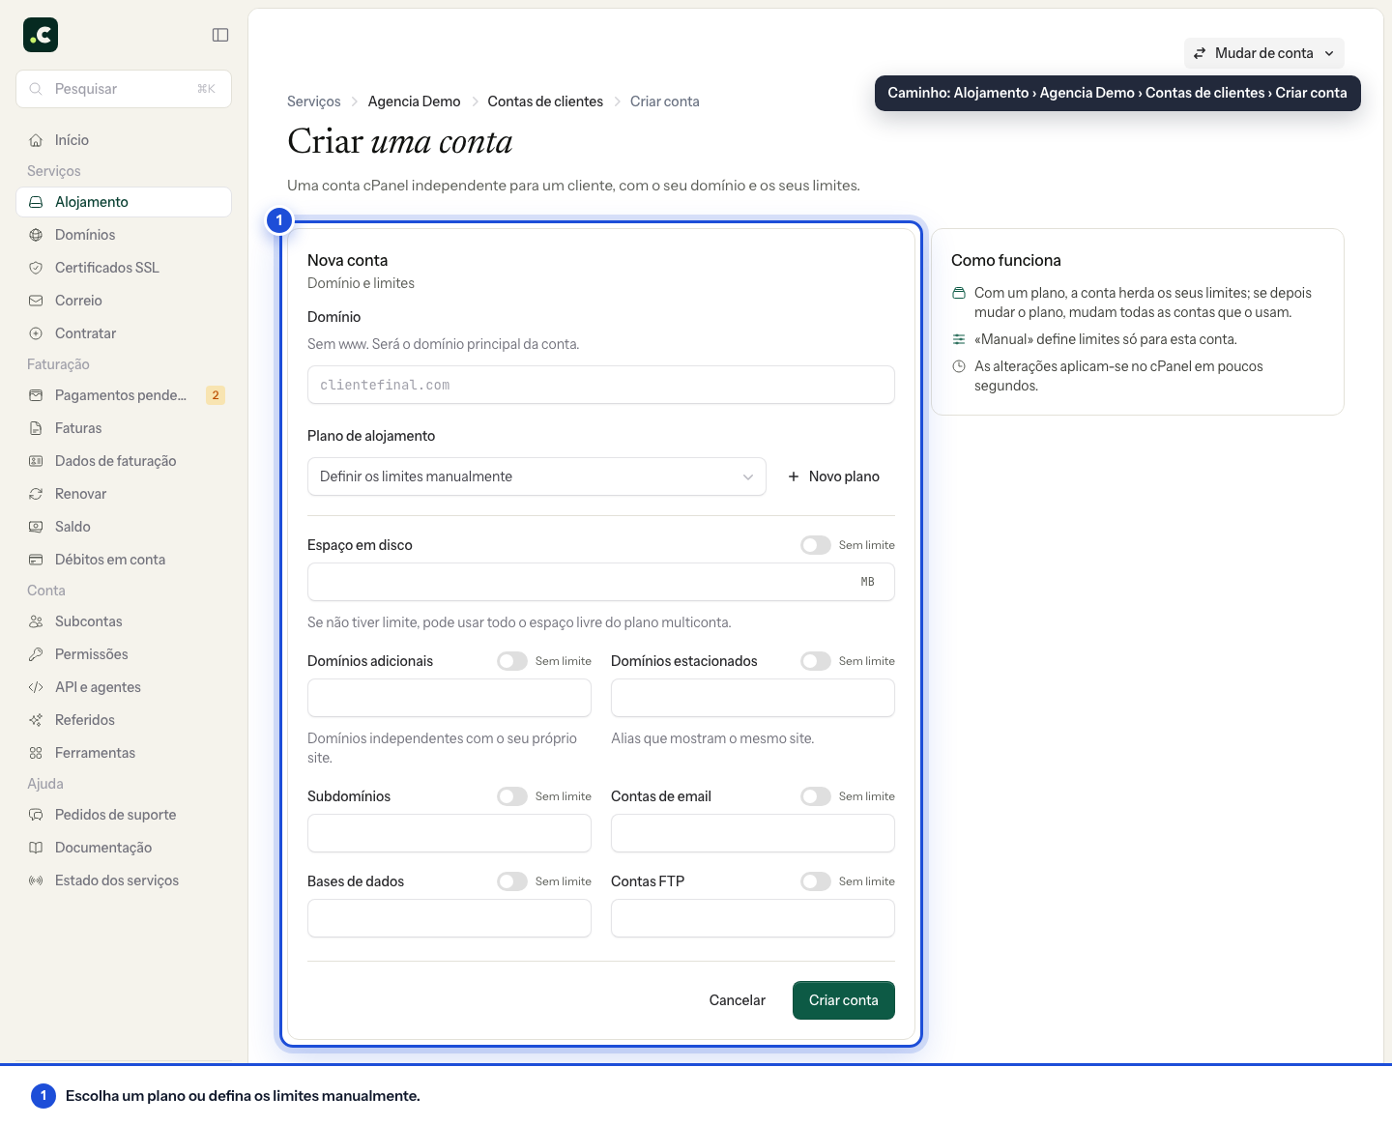The height and width of the screenshot is (1125, 1392).
Task: Click the Domínio text input field
Action: pyautogui.click(x=601, y=385)
